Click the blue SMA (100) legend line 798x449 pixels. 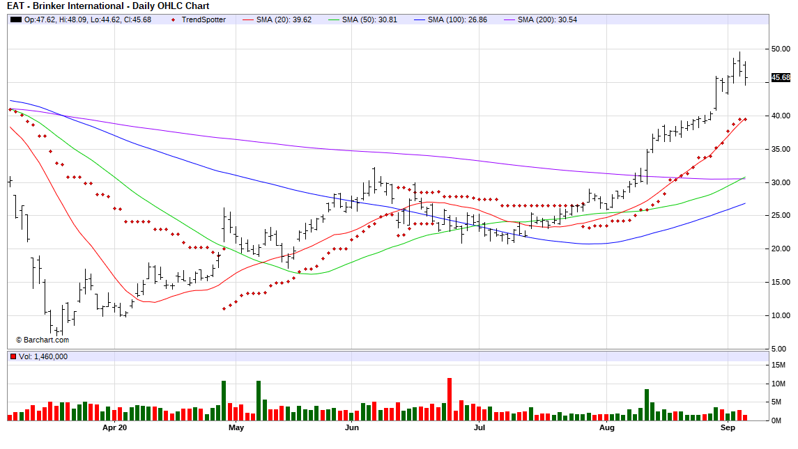(420, 19)
